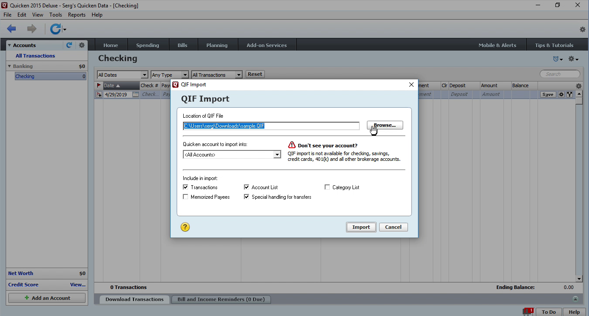Open the Help menu in the menu bar
This screenshot has height=316, width=589.
[x=97, y=15]
